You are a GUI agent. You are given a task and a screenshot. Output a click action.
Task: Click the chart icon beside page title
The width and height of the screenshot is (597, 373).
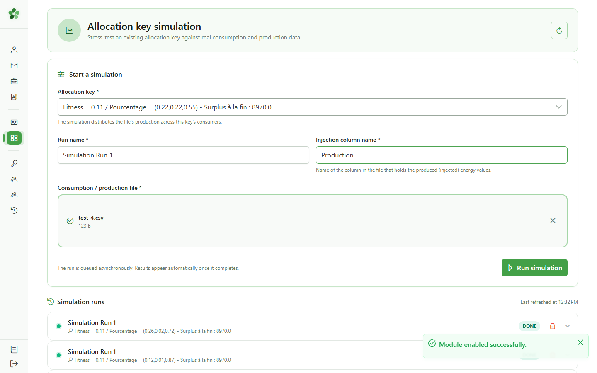[x=69, y=30]
